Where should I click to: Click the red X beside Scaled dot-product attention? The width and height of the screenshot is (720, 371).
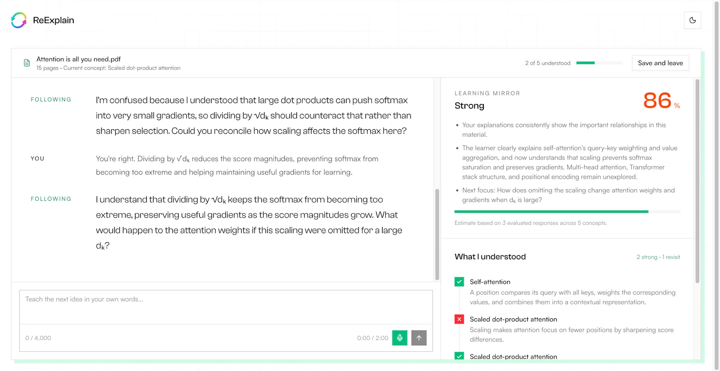coord(459,319)
